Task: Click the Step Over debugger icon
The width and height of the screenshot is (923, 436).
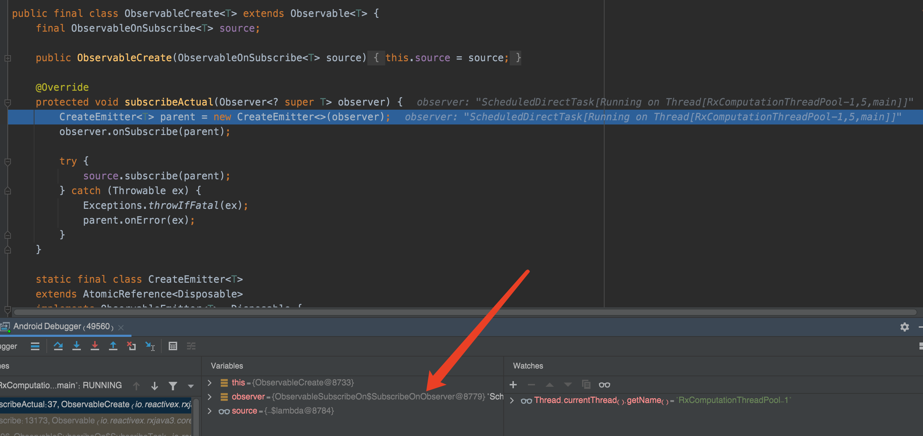Action: point(58,346)
